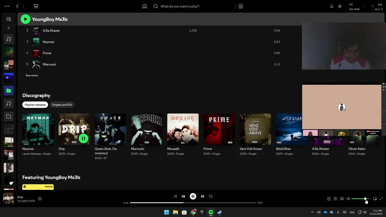Toggle repeat
Screen dimensions: 386x217
click(x=211, y=196)
